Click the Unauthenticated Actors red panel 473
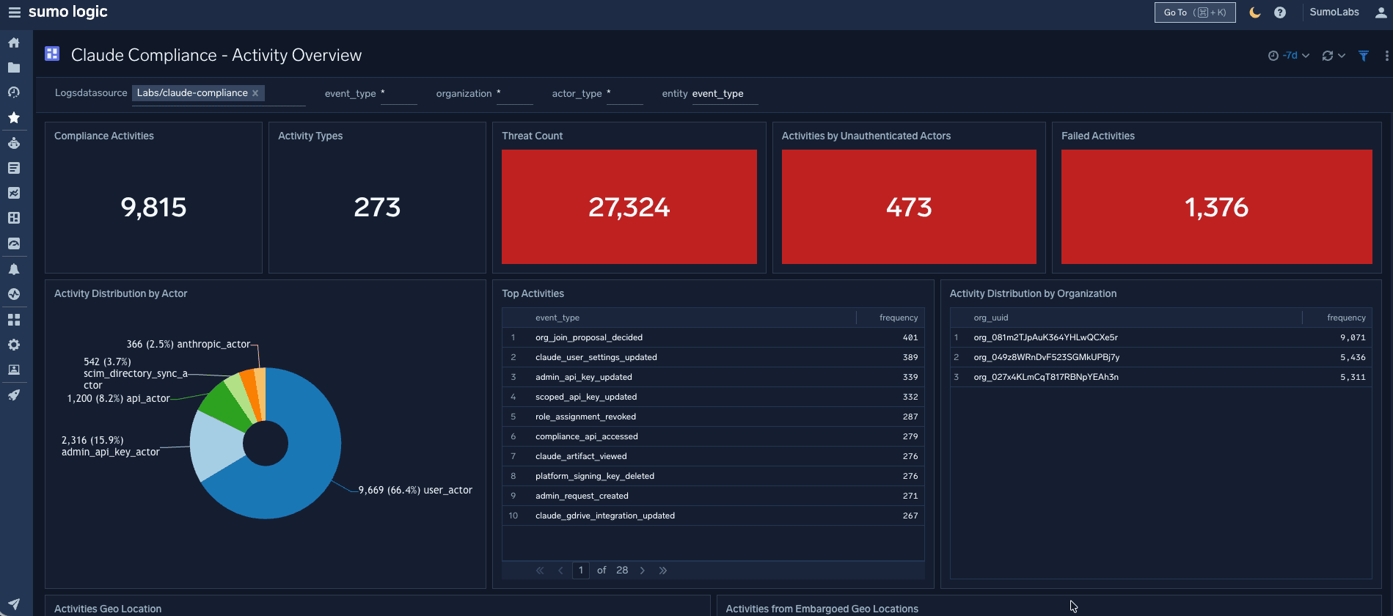The width and height of the screenshot is (1393, 616). click(909, 207)
